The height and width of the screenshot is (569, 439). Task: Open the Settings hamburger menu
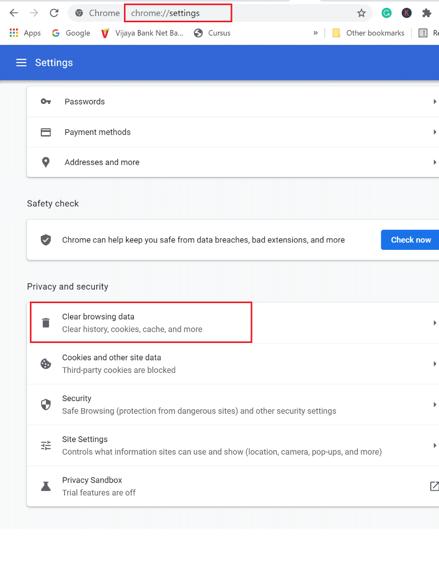pyautogui.click(x=21, y=63)
